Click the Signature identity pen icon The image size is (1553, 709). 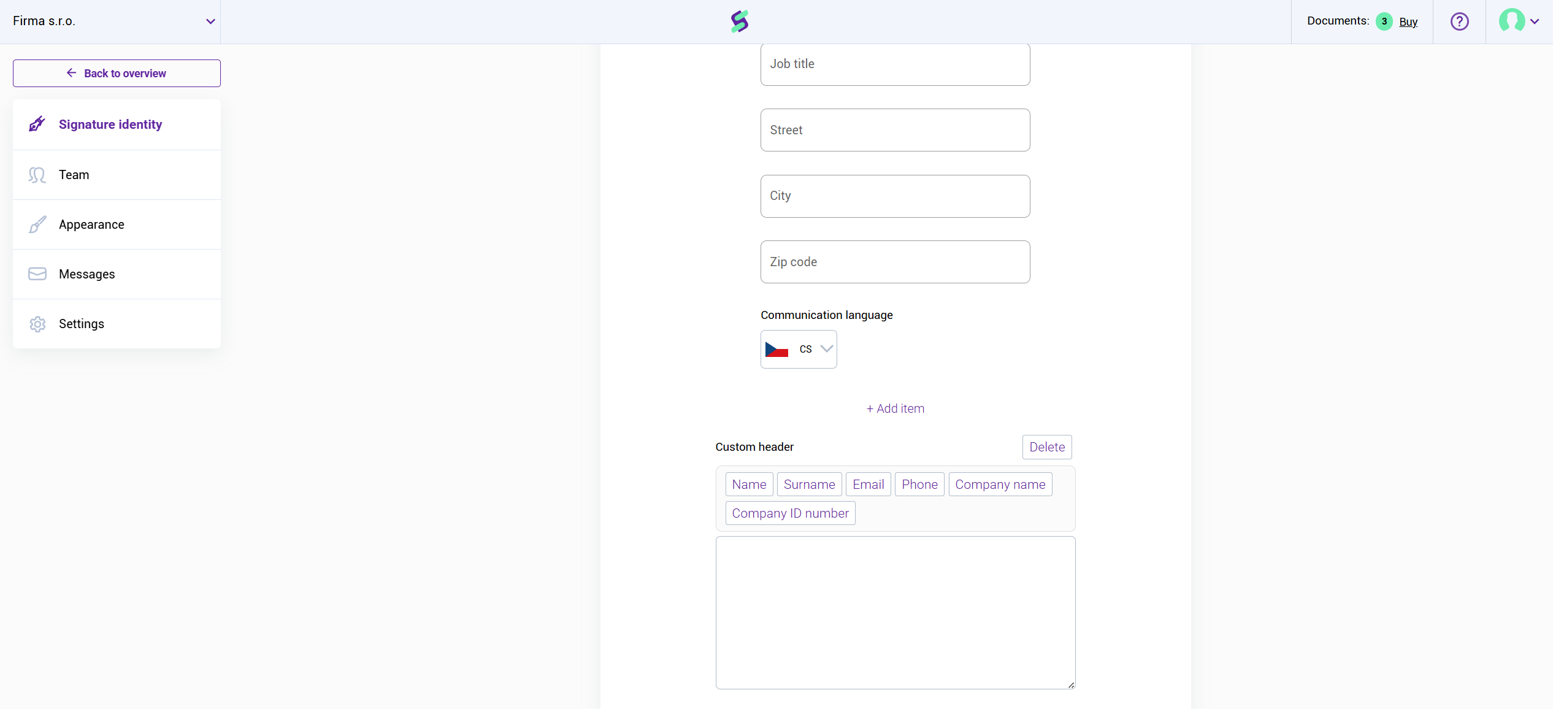37,125
